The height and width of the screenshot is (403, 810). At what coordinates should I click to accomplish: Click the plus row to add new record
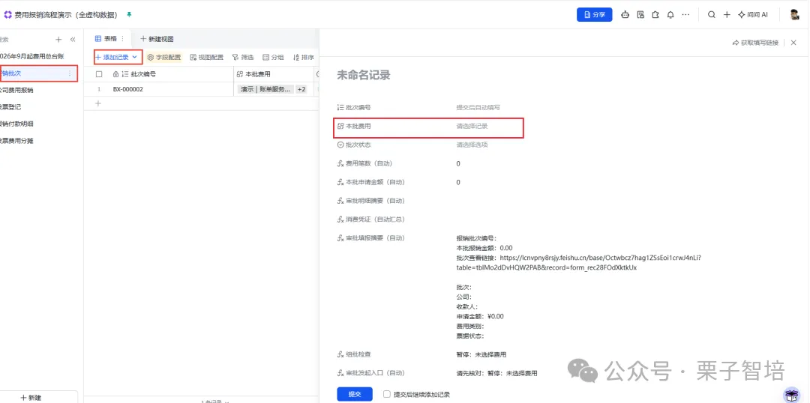pyautogui.click(x=98, y=103)
